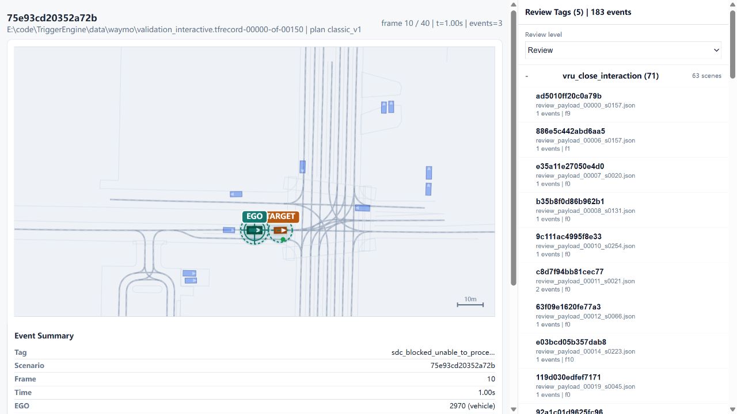Image resolution: width=737 pixels, height=414 pixels.
Task: Click the EGO value 2970 (vehicle)
Action: [x=472, y=406]
